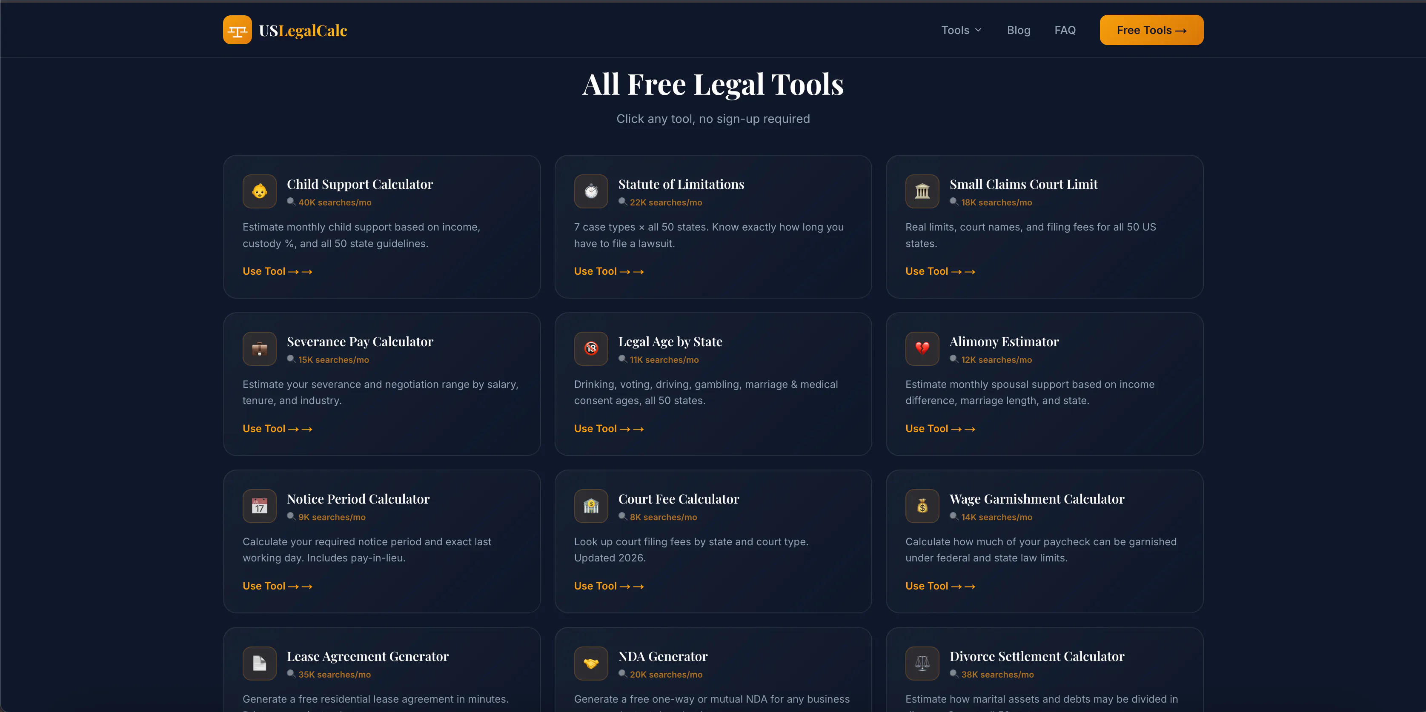The height and width of the screenshot is (712, 1426).
Task: Select the Notice Period calendar icon
Action: (260, 506)
